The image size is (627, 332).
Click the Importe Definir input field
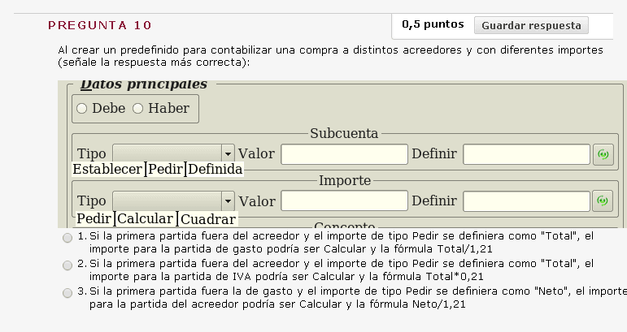(x=525, y=200)
